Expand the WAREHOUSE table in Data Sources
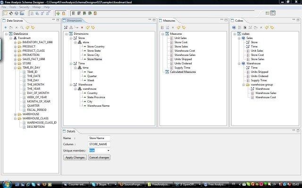The width and height of the screenshot is (302, 188). [15, 114]
